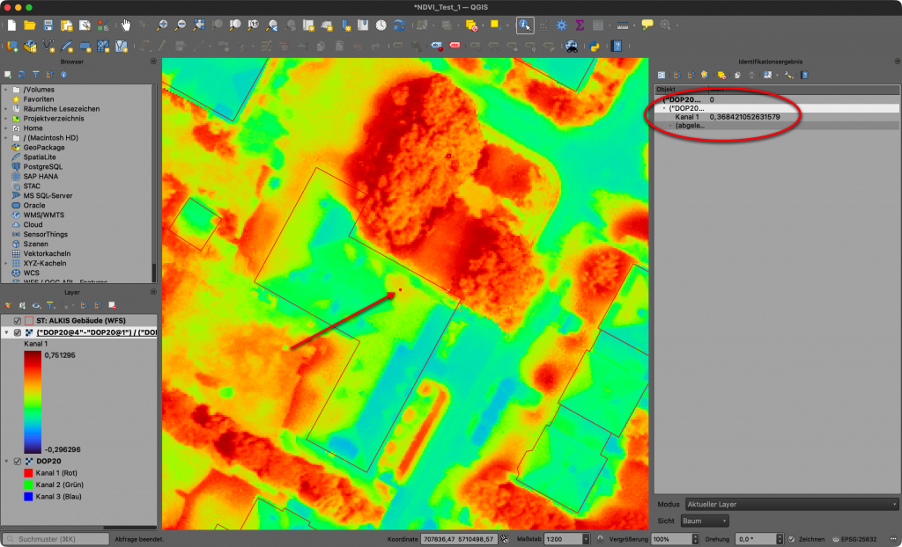Viewport: 902px width, 547px height.
Task: Open the map tips speech bubble tool
Action: click(x=647, y=26)
